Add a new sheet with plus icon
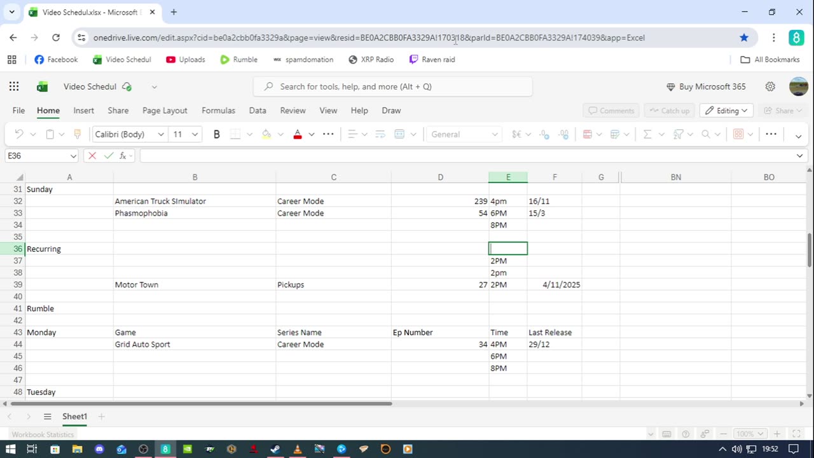 (x=101, y=417)
